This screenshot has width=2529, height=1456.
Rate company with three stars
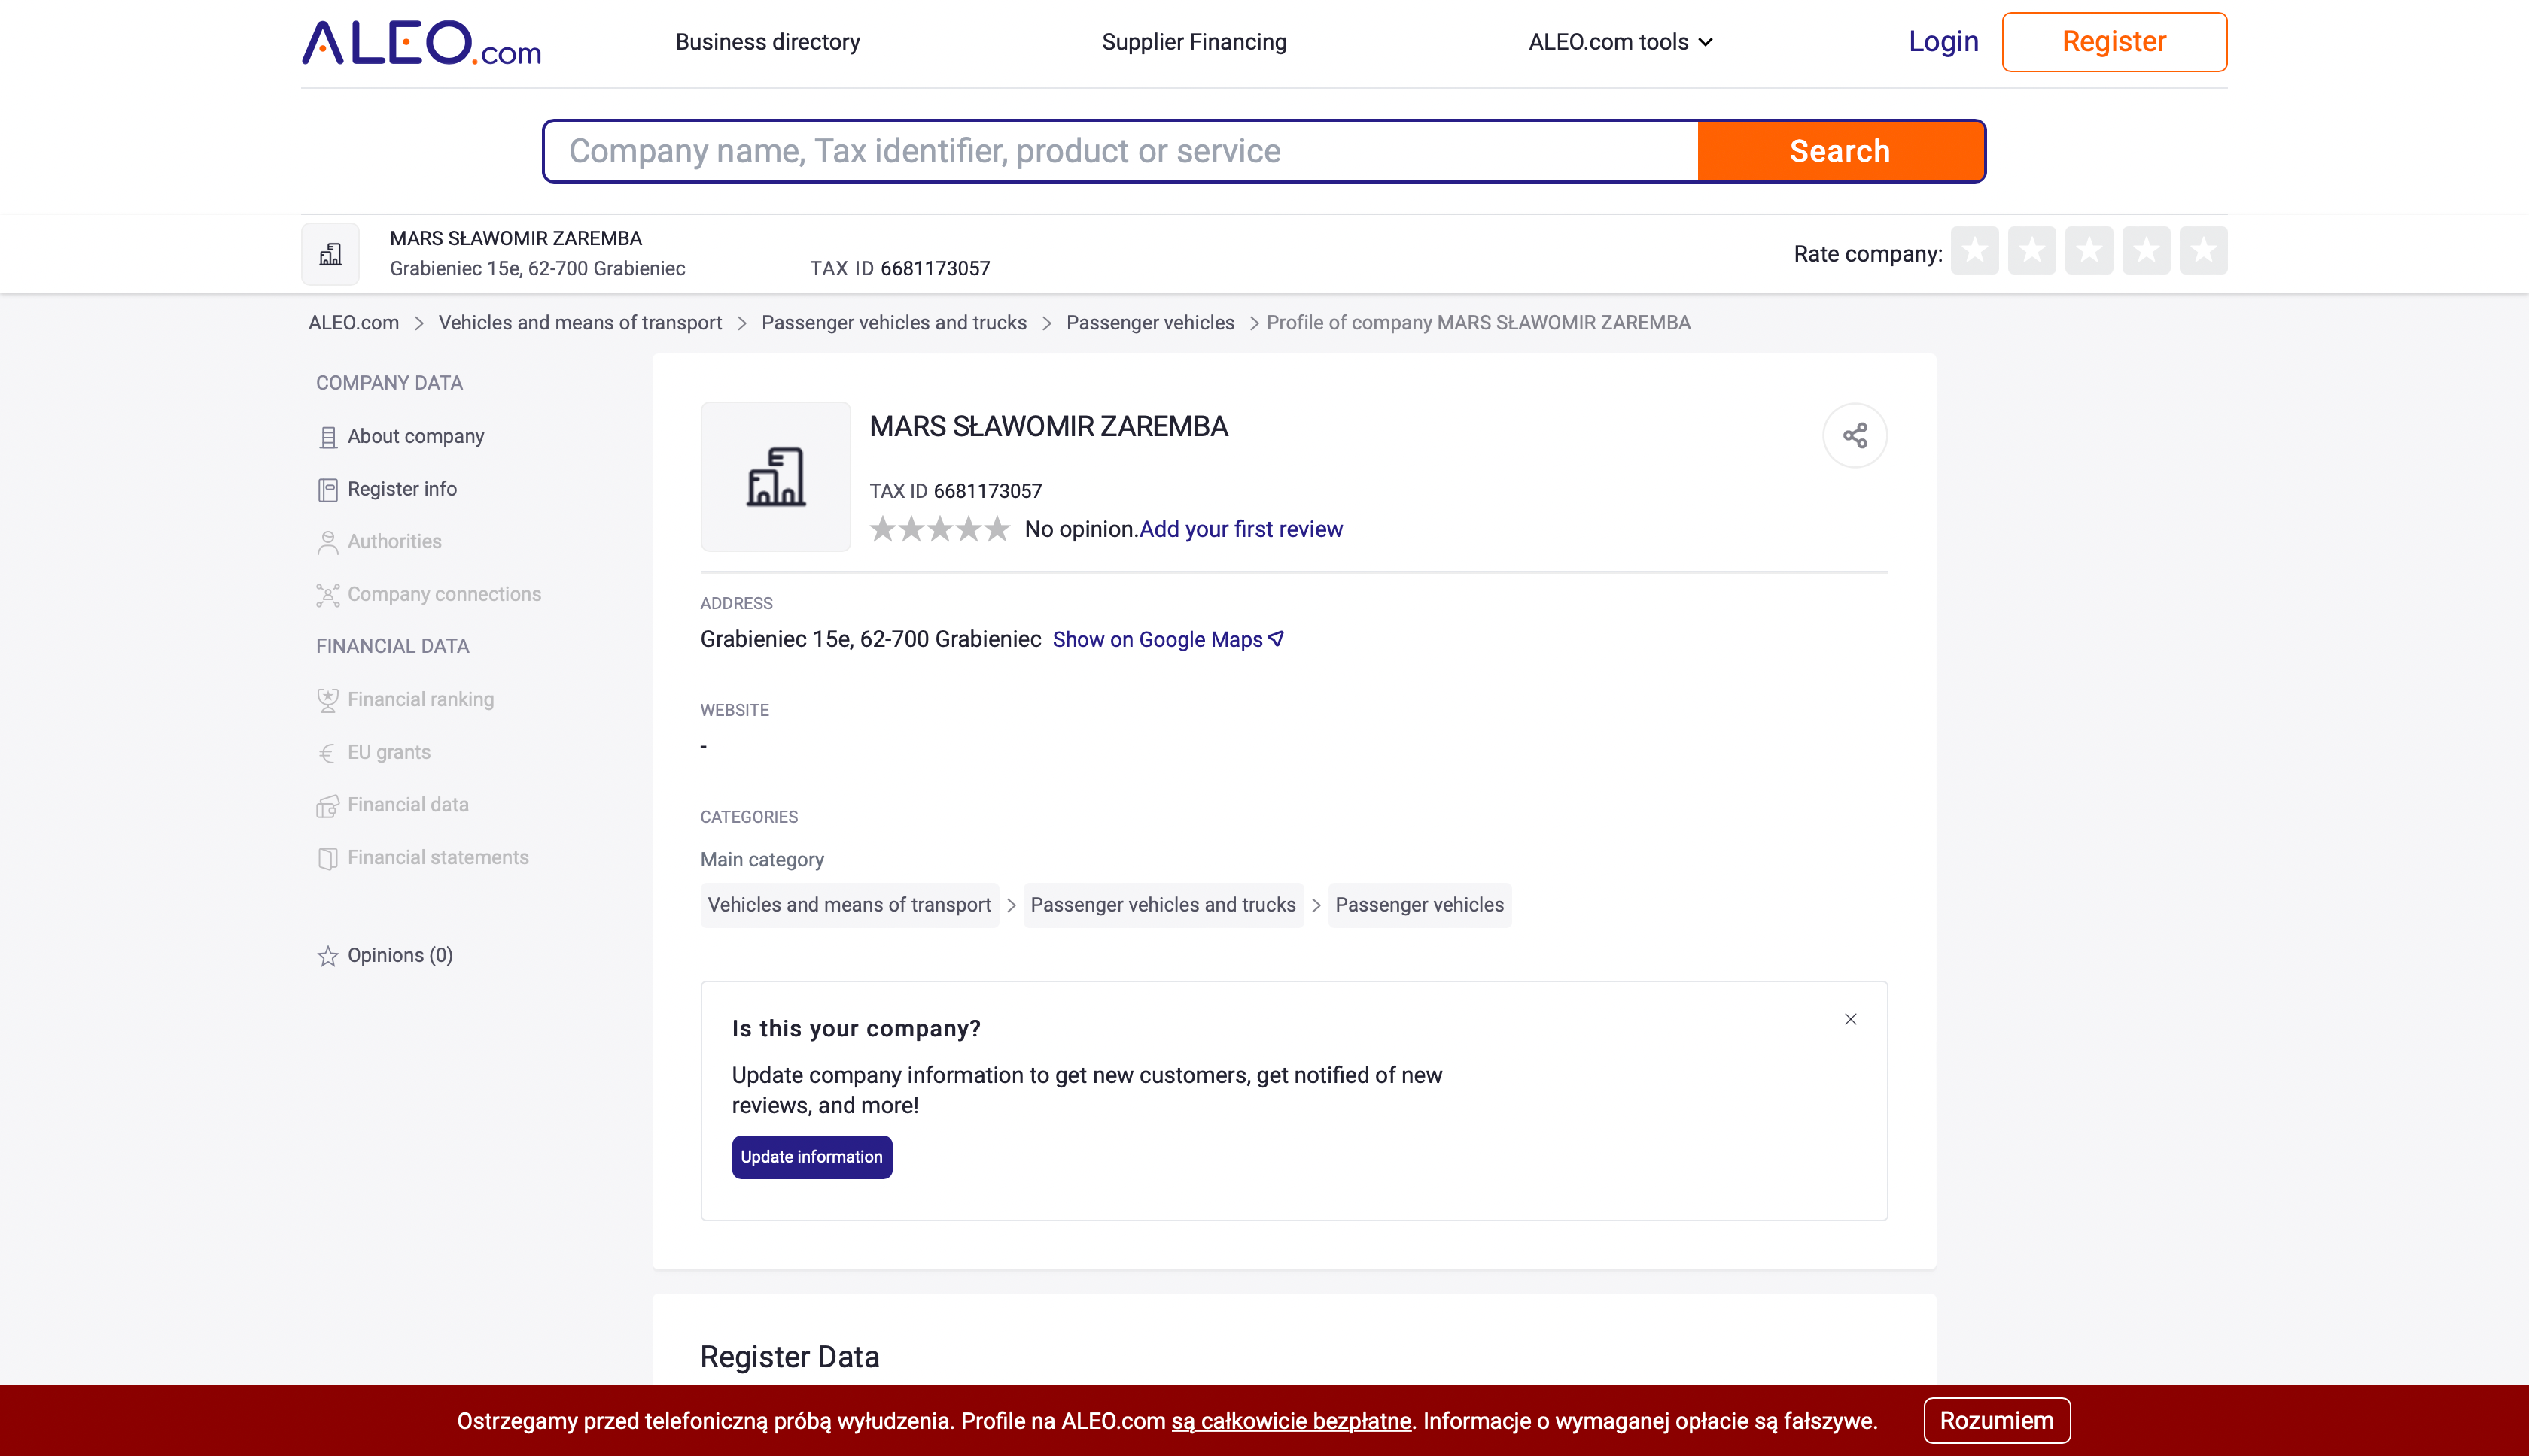(x=2089, y=250)
